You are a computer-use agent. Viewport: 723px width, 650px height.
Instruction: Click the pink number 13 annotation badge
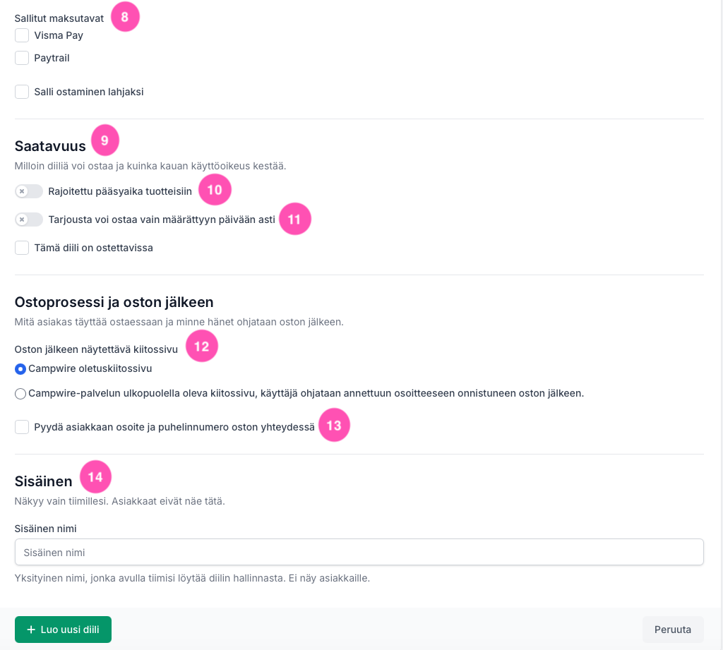tap(334, 425)
